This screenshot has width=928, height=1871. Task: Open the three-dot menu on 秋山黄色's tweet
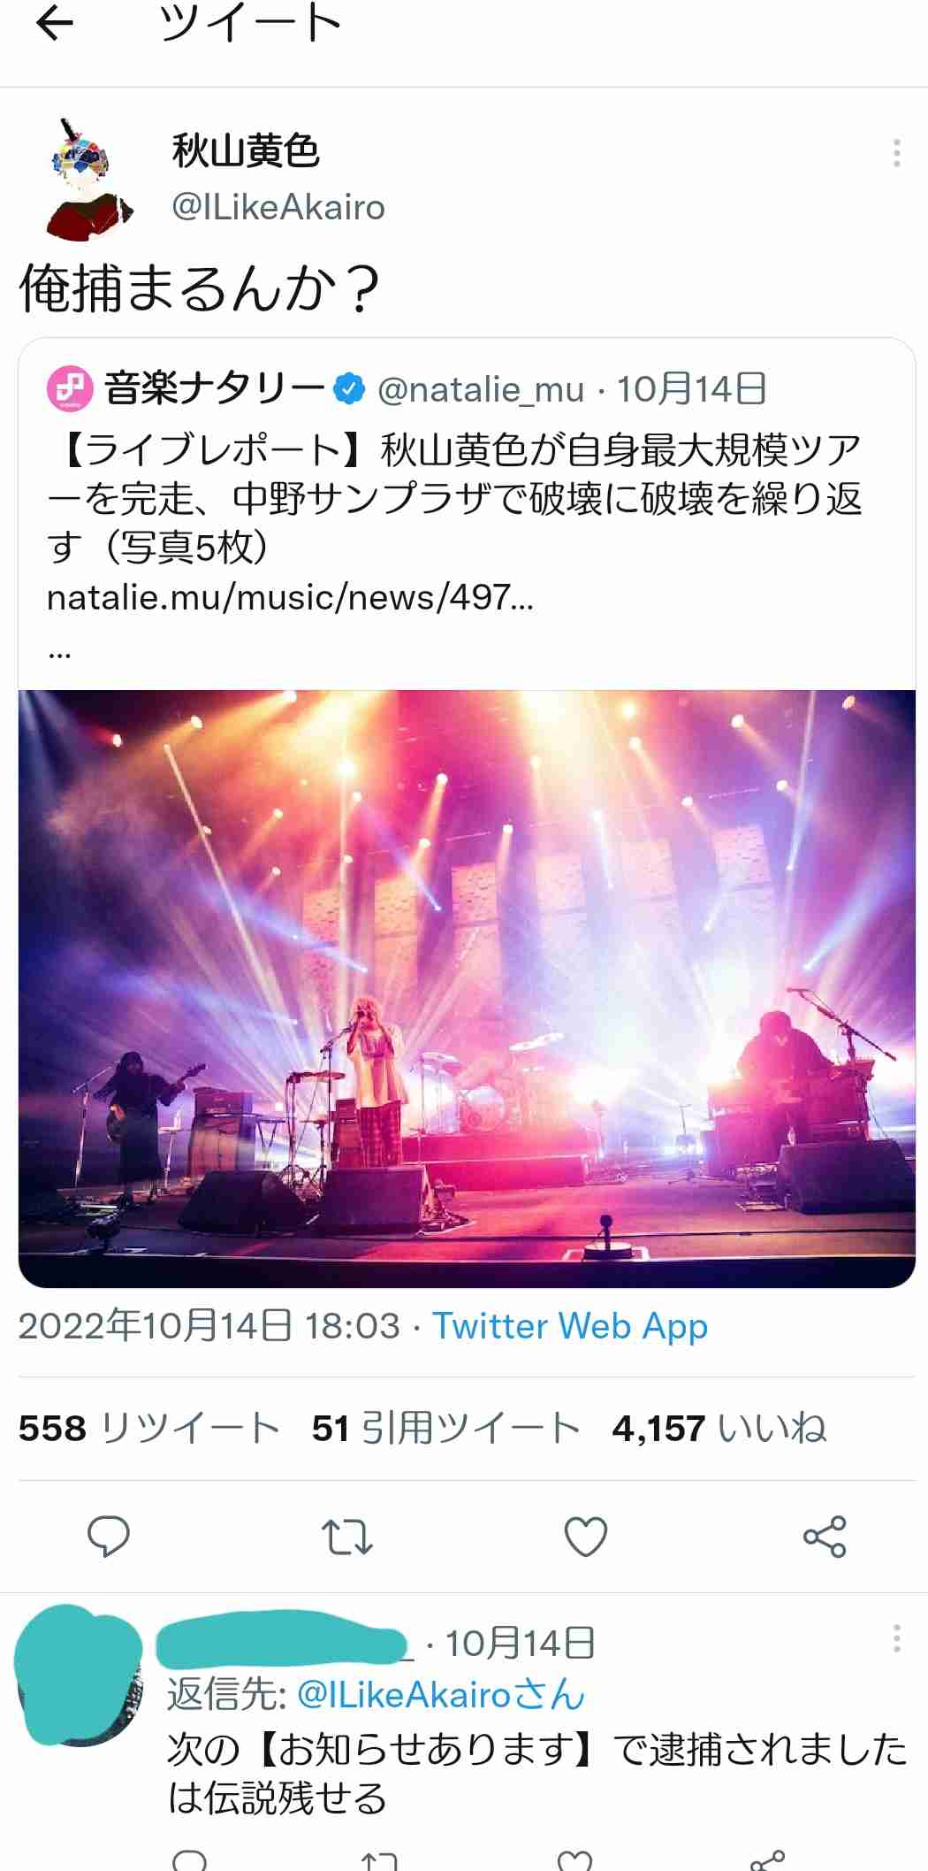896,153
